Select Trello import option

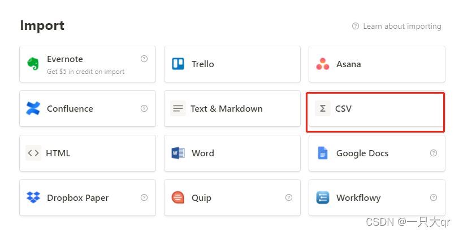click(x=232, y=64)
